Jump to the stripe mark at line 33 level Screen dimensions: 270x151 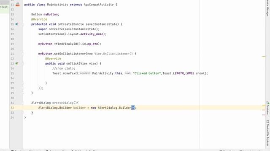[264, 110]
